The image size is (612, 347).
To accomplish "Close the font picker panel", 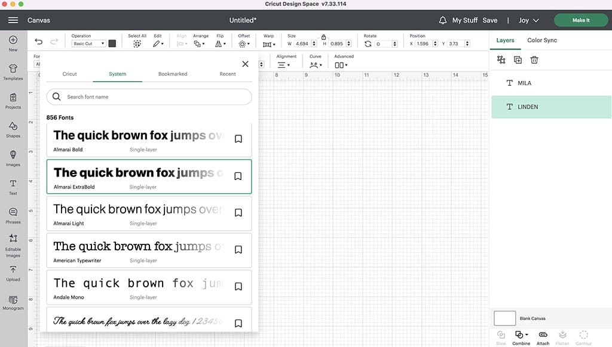I will 245,64.
